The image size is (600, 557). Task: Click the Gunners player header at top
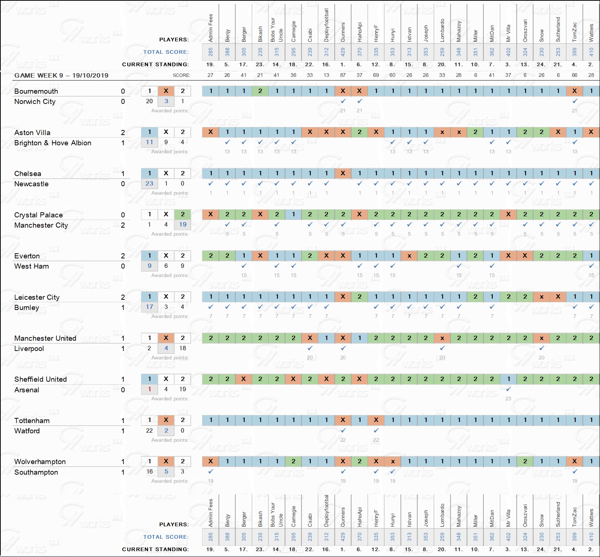tap(343, 32)
